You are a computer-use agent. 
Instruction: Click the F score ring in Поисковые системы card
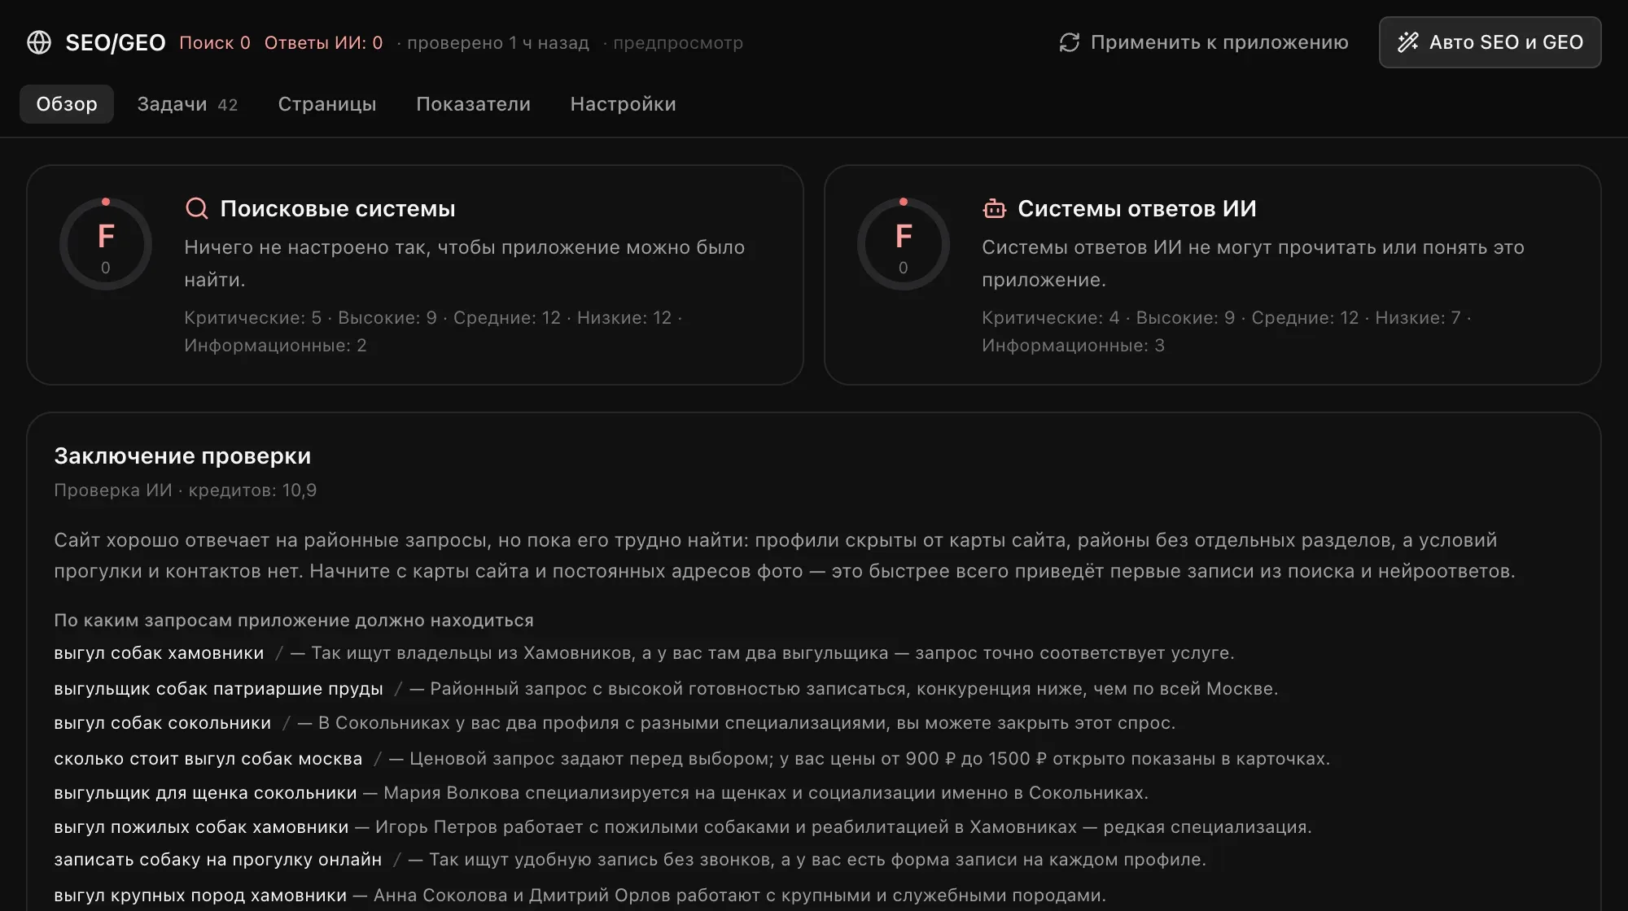click(106, 244)
